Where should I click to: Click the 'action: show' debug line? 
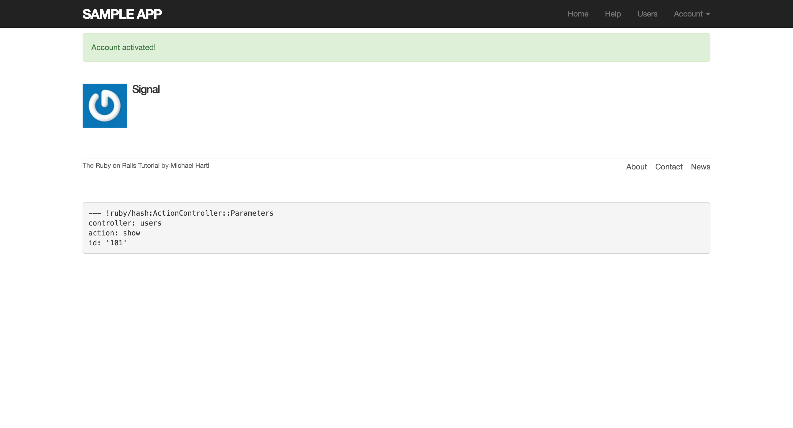pyautogui.click(x=114, y=233)
